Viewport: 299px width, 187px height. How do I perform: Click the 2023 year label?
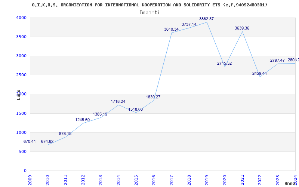[x=277, y=180]
